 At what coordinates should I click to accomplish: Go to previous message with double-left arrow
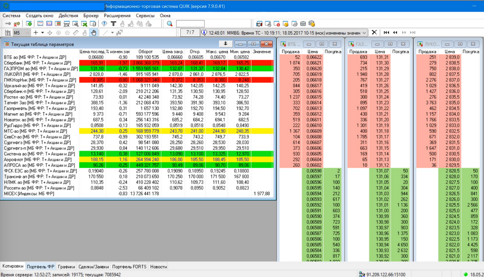395,32
